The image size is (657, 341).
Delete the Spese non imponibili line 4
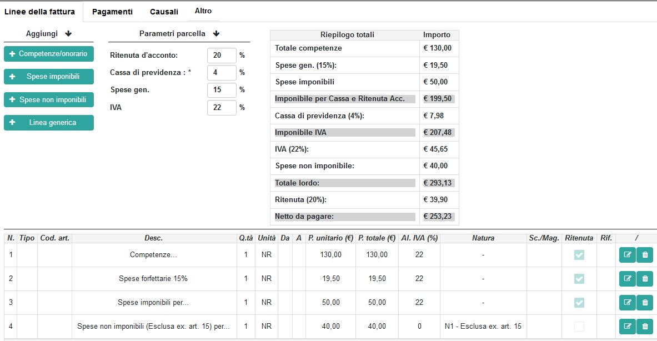(644, 327)
